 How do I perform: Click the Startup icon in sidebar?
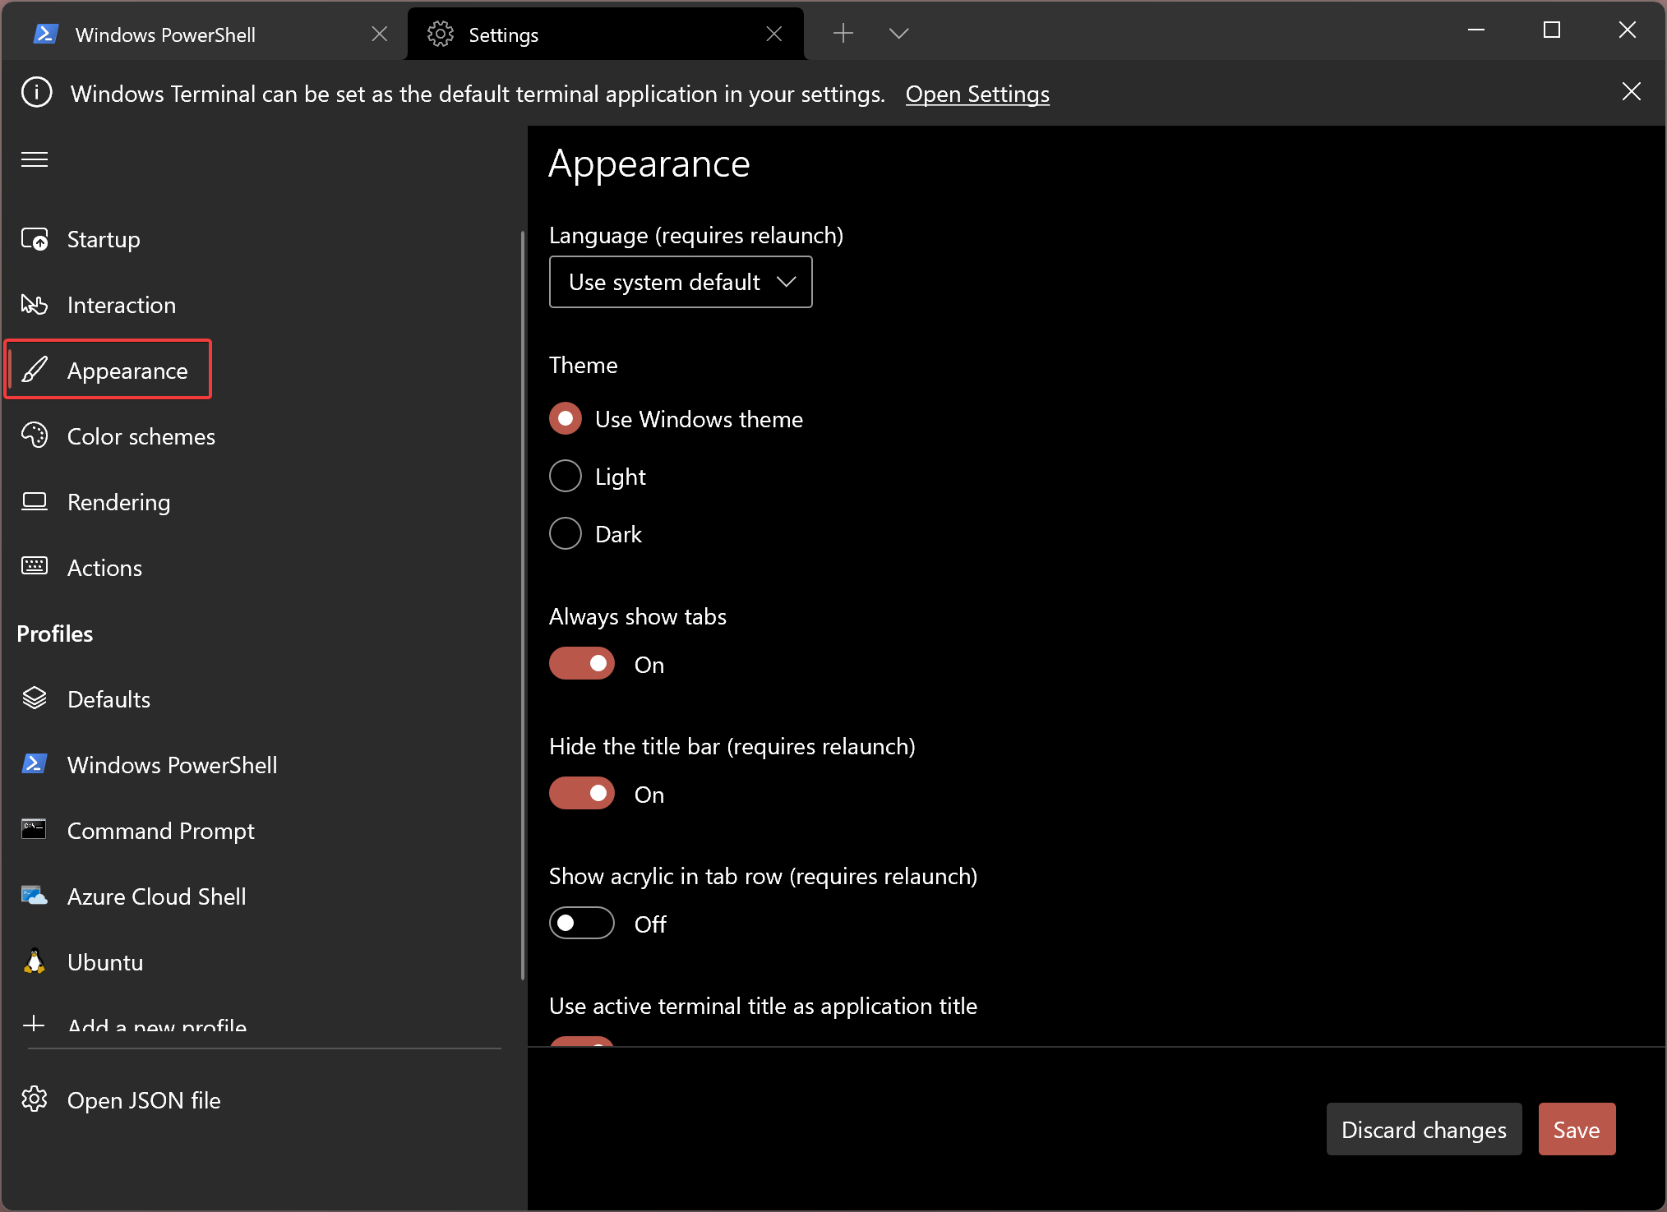coord(35,239)
